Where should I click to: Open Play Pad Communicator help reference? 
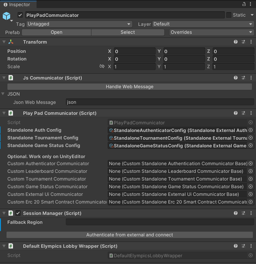click(x=236, y=113)
